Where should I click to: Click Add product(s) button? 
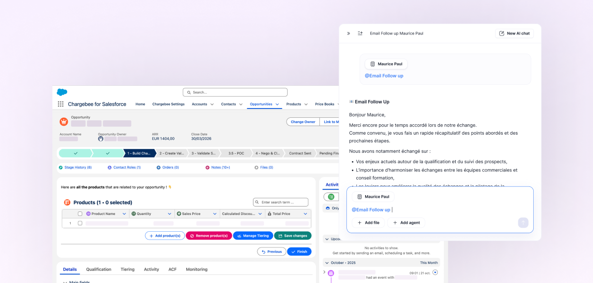click(165, 236)
